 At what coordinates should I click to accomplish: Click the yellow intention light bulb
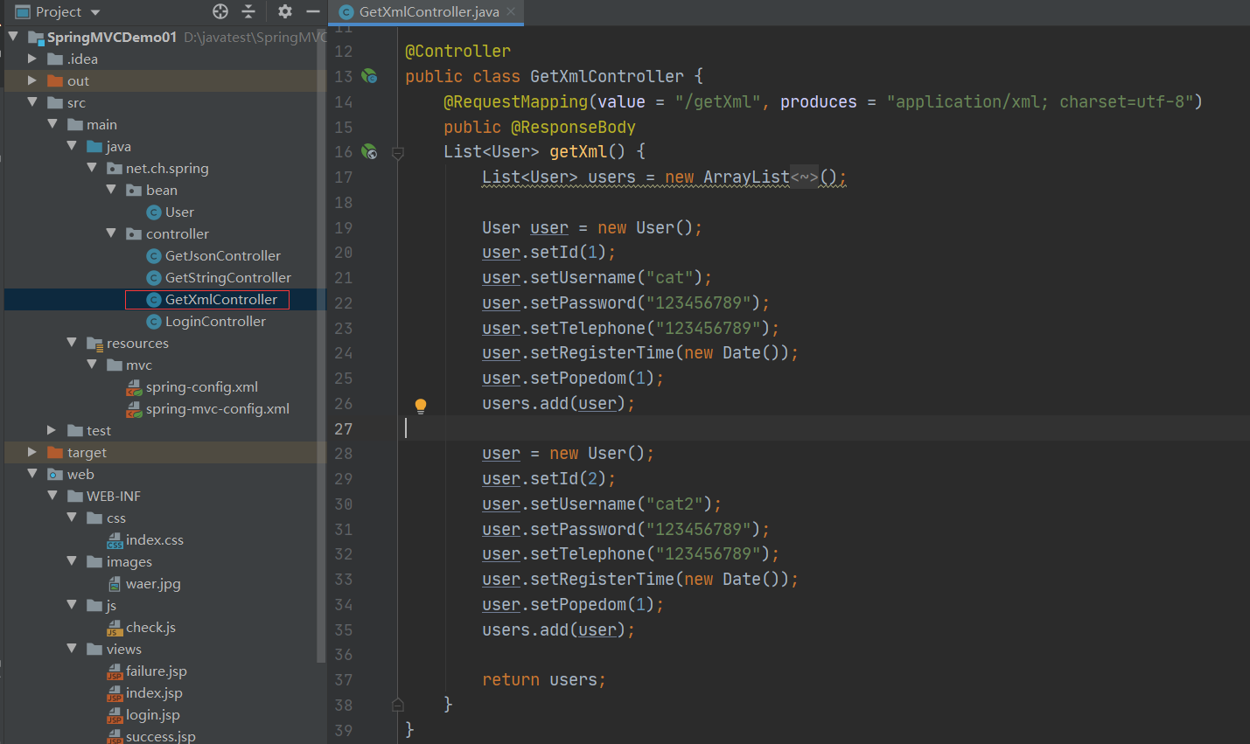[x=421, y=406]
